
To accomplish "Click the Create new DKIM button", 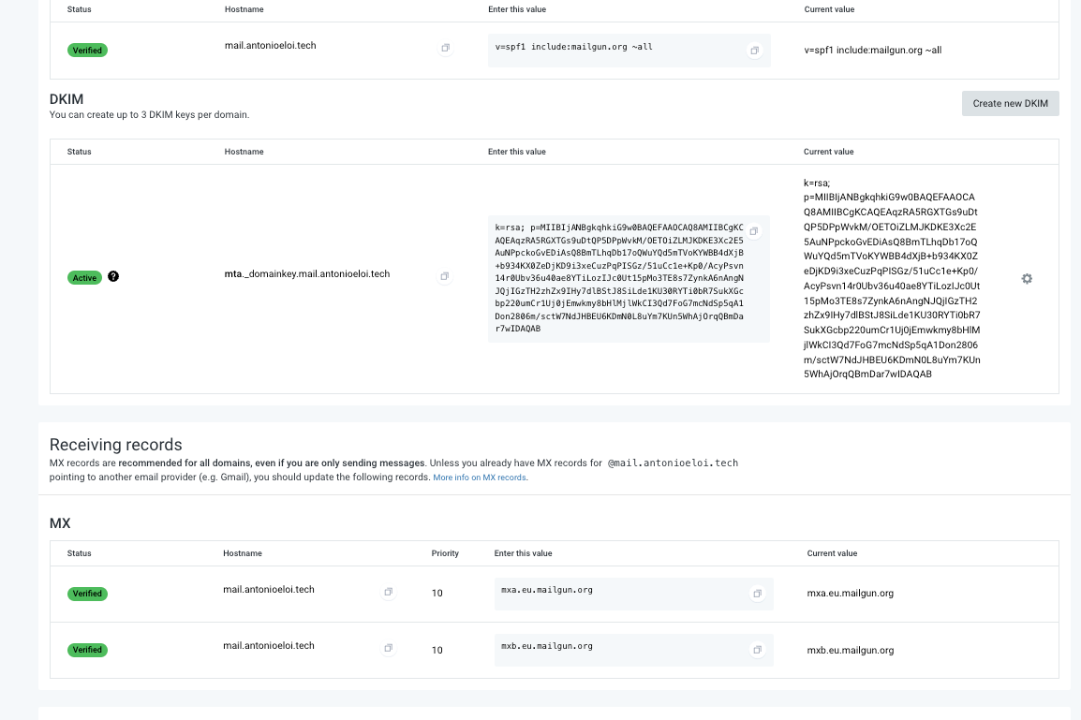I will pos(1010,103).
